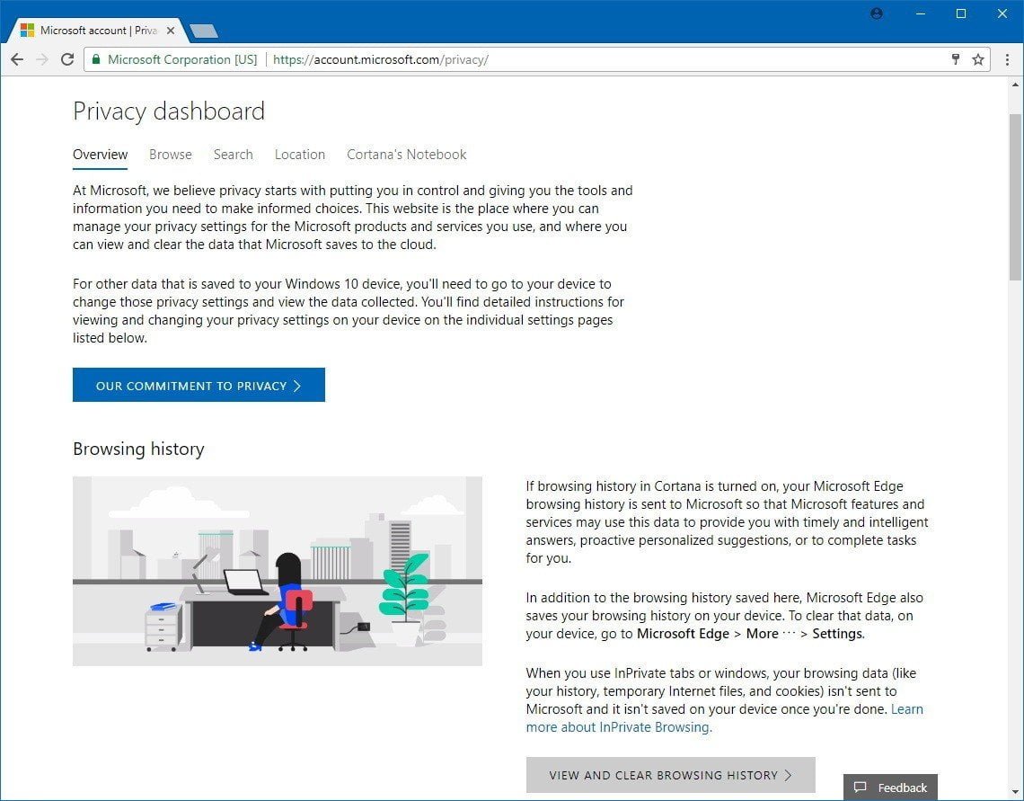Reload the page with the refresh icon

(x=67, y=59)
